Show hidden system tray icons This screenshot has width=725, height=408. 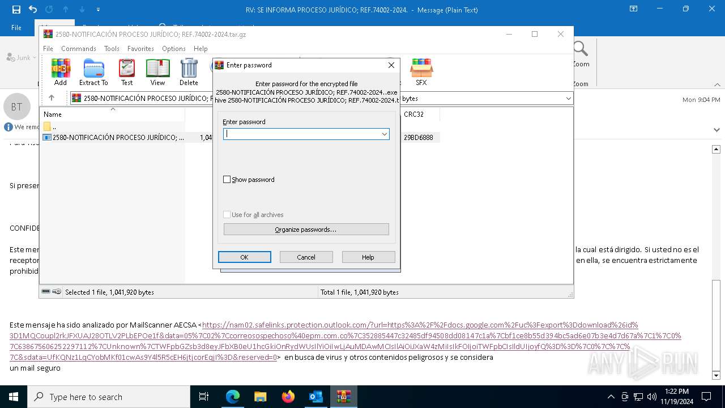point(611,397)
